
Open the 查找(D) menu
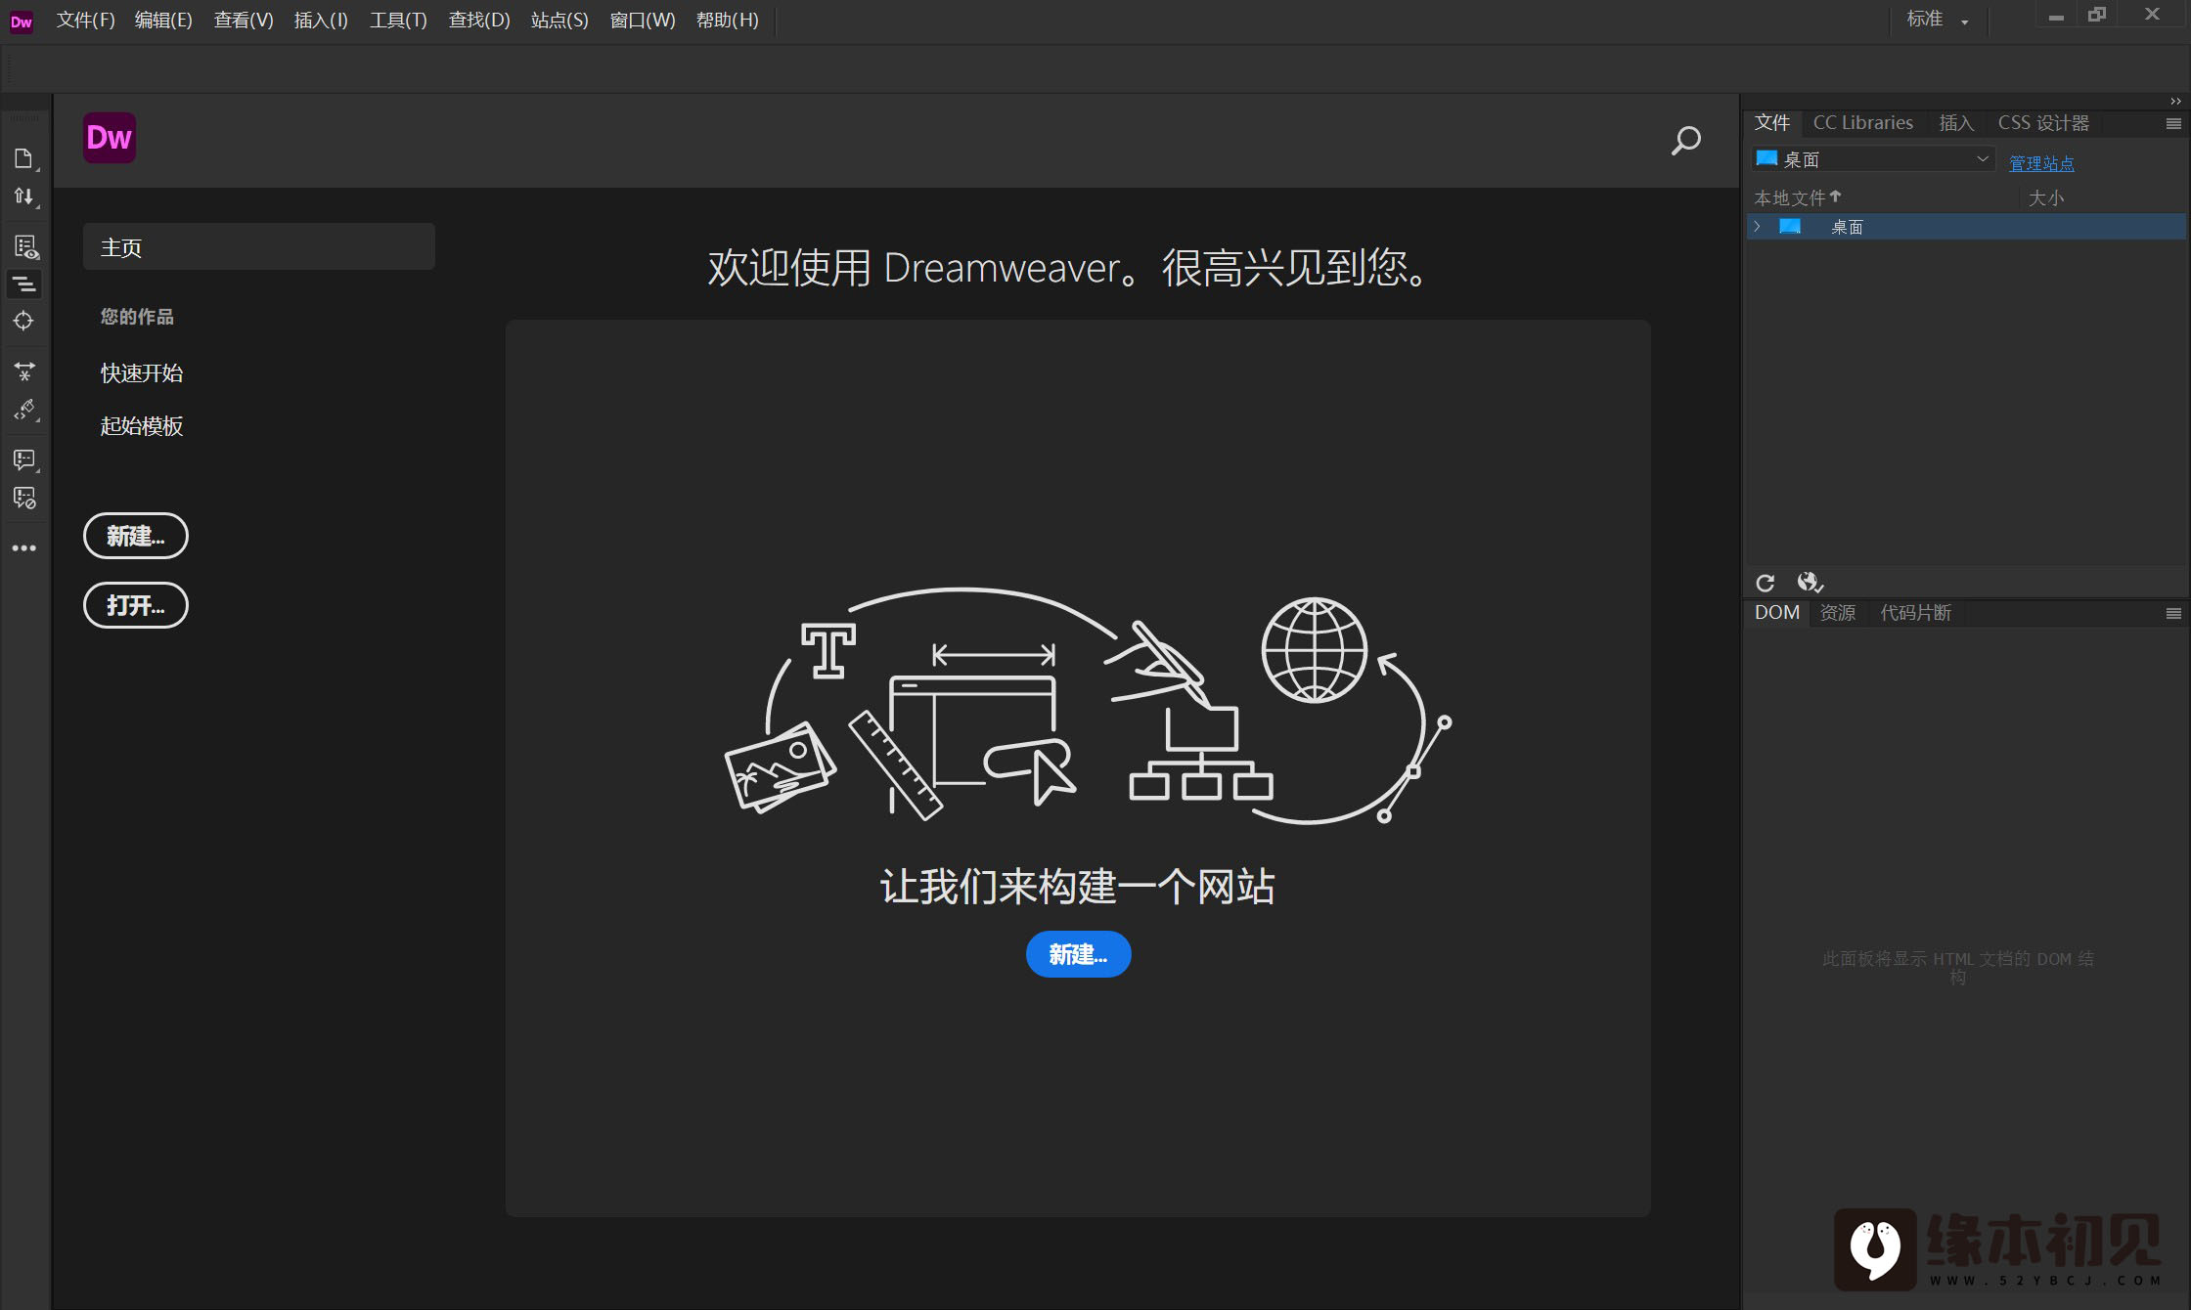[479, 20]
